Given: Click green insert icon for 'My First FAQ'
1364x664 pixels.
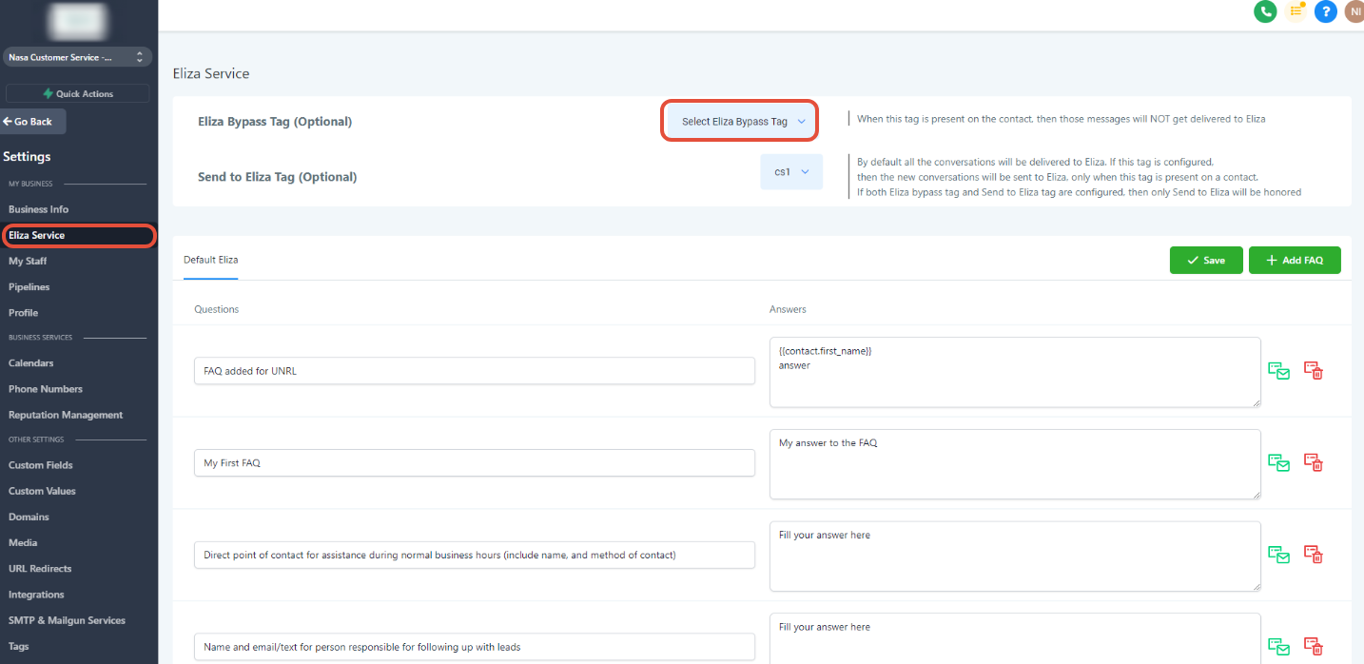Looking at the screenshot, I should 1278,462.
